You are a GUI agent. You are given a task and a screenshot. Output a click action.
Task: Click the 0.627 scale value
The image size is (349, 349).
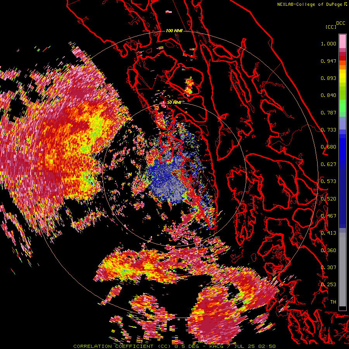coord(328,164)
